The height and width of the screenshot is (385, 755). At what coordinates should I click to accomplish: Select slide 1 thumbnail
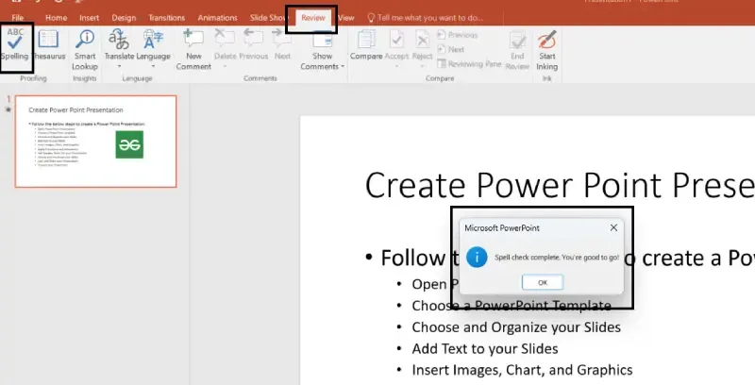tap(96, 142)
